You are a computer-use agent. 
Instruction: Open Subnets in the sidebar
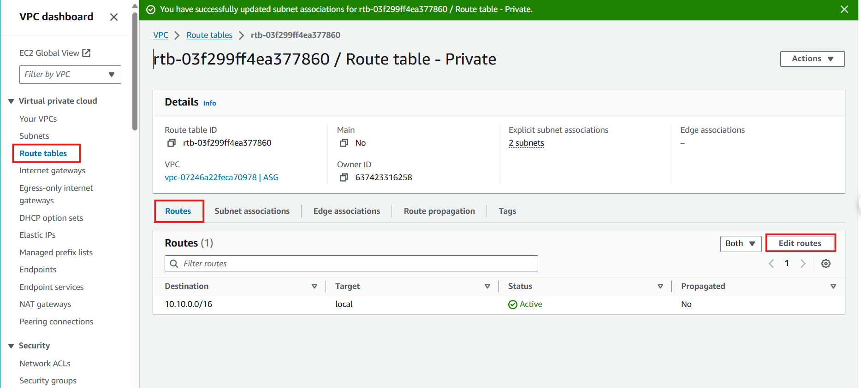click(34, 136)
